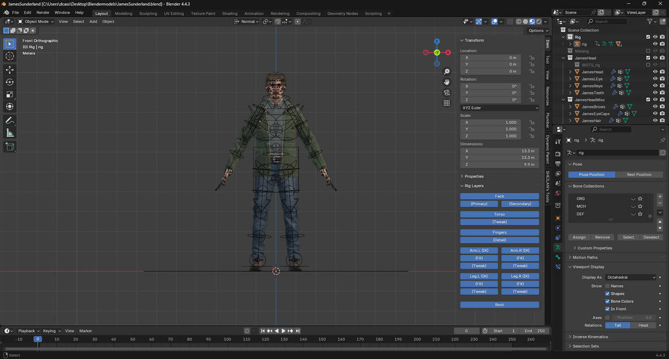The width and height of the screenshot is (669, 359).
Task: Open the Display As dropdown set to Octahedral
Action: click(630, 277)
